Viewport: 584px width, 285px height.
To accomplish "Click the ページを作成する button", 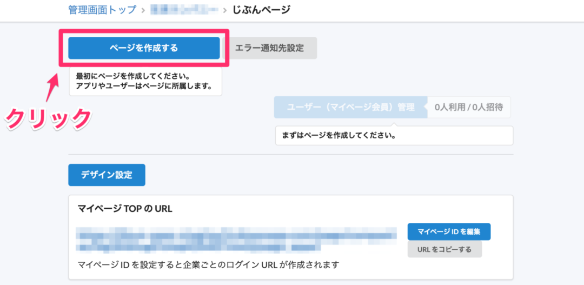I will 144,48.
